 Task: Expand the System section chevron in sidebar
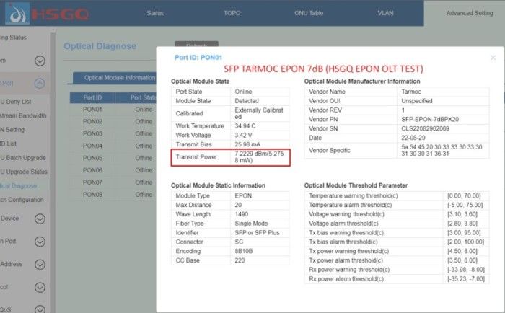point(40,61)
